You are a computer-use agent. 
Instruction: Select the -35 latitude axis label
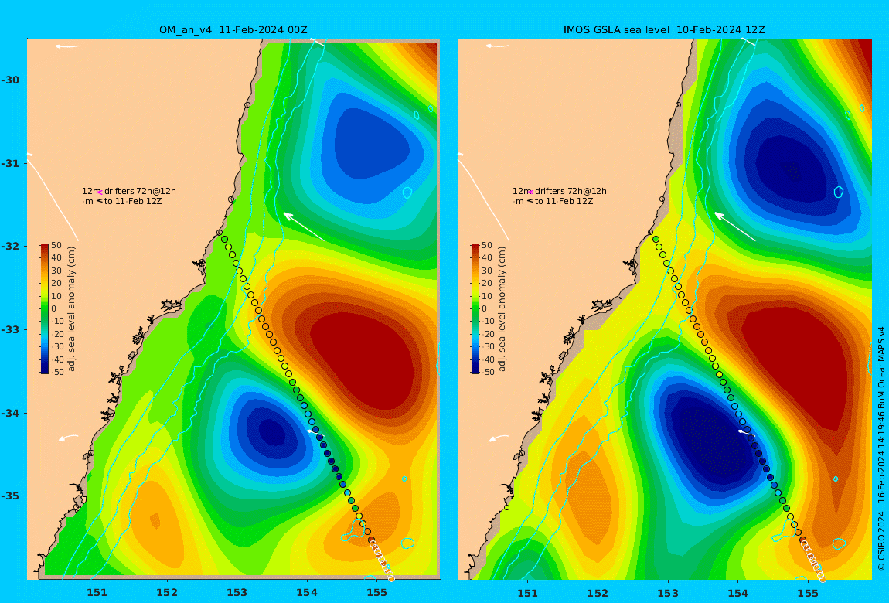click(x=10, y=496)
